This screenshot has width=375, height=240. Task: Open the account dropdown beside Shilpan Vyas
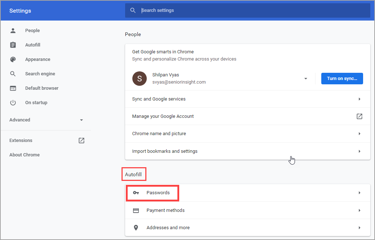tap(306, 79)
